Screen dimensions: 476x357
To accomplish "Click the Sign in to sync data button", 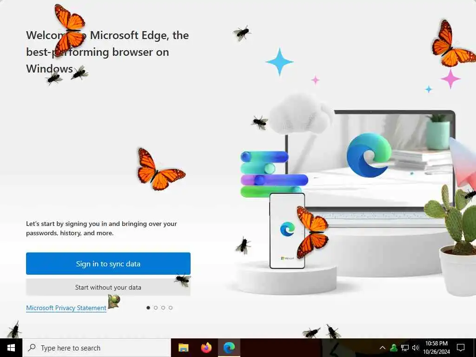I will coord(108,264).
